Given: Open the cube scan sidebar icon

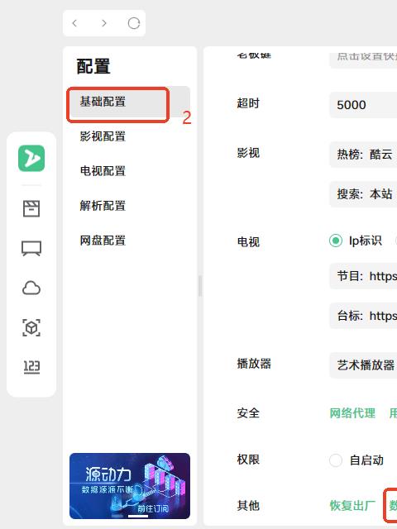Looking at the screenshot, I should tap(31, 327).
